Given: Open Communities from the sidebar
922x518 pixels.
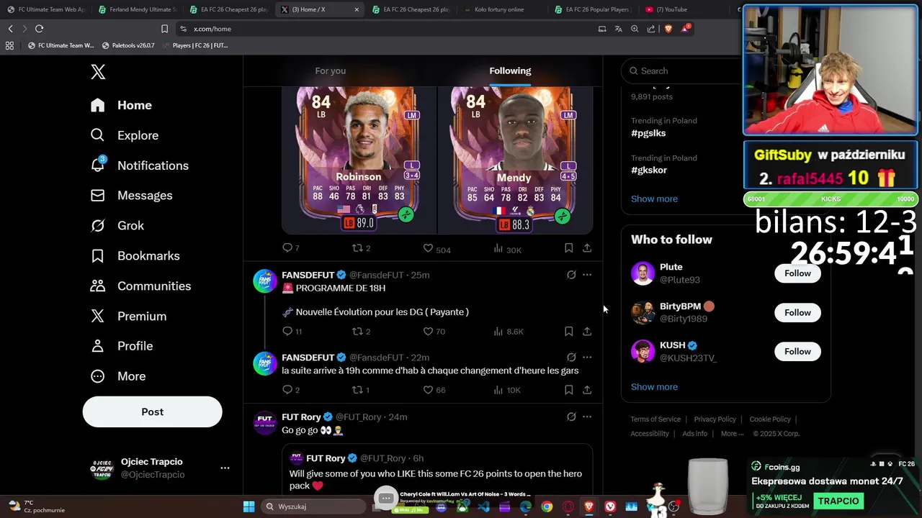Looking at the screenshot, I should [x=140, y=286].
